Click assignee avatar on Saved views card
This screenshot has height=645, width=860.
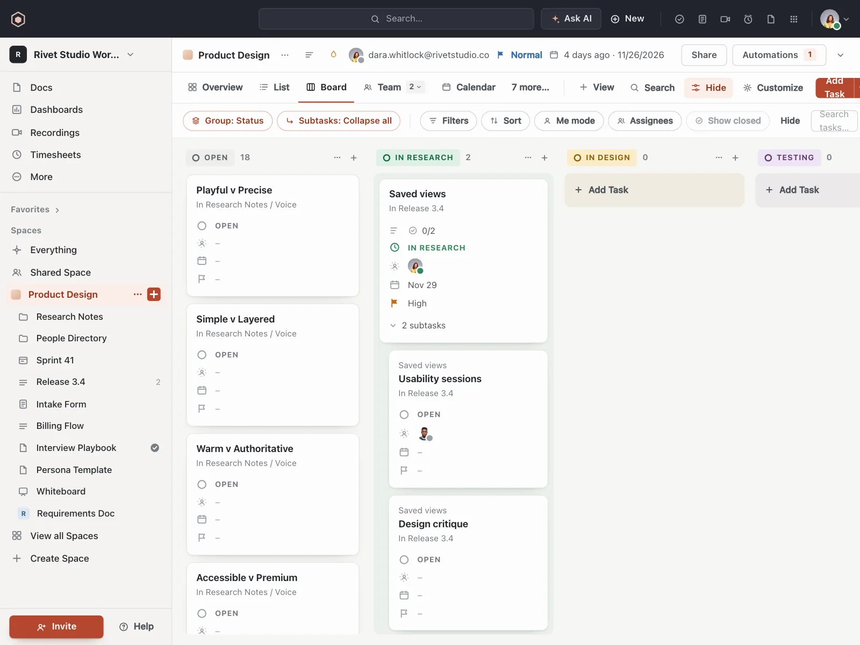pos(415,266)
